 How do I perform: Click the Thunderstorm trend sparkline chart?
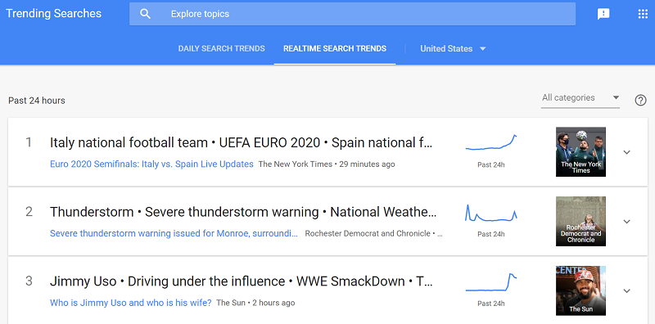pos(491,213)
